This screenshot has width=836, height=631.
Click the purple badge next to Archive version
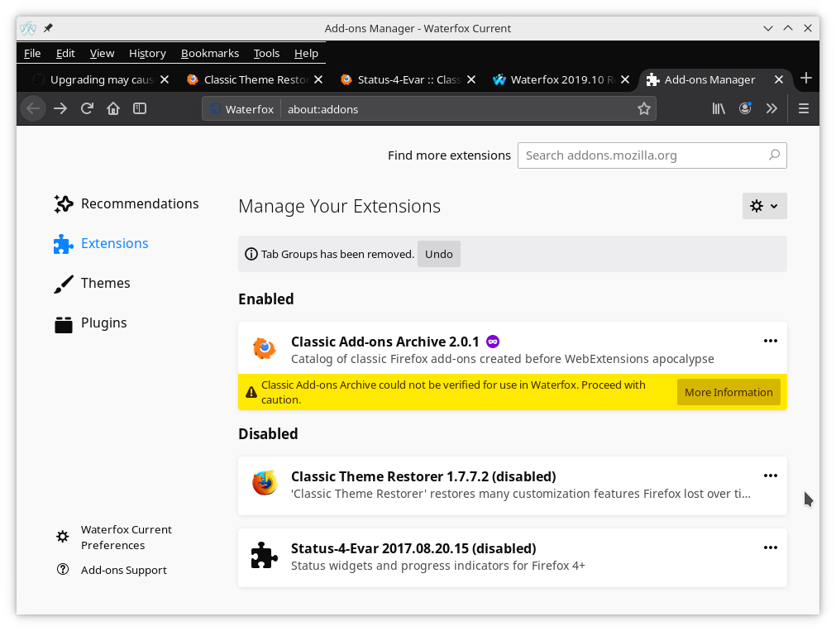[x=493, y=342]
